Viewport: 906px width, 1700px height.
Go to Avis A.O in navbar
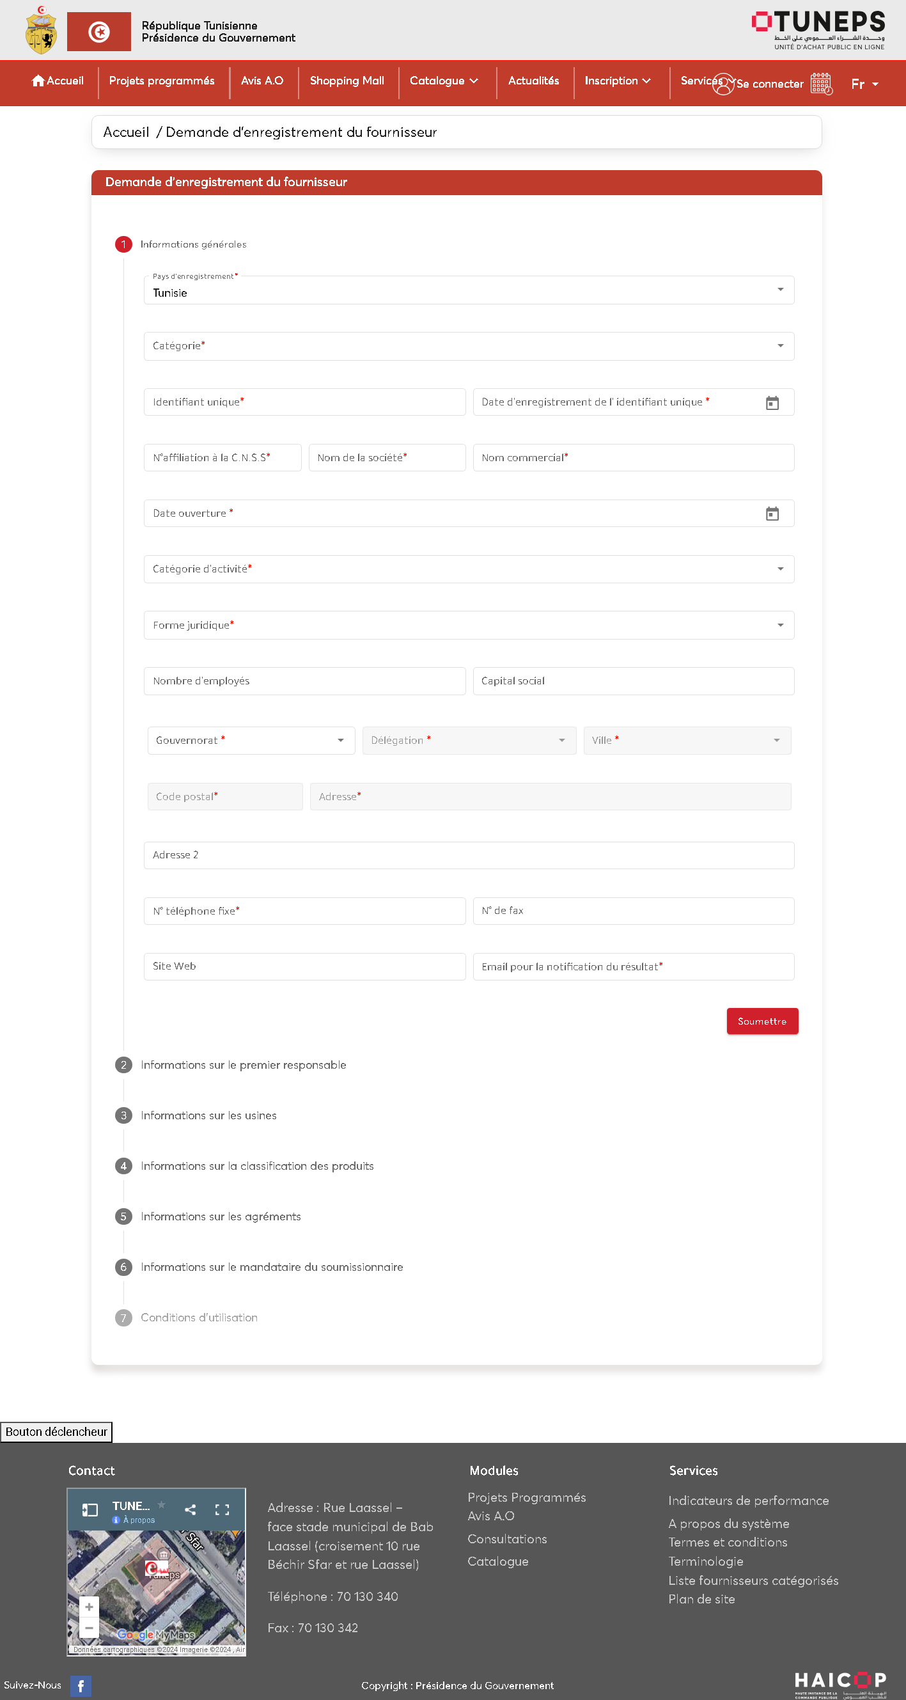click(x=262, y=81)
